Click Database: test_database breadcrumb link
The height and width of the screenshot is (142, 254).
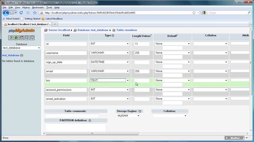click(x=93, y=30)
